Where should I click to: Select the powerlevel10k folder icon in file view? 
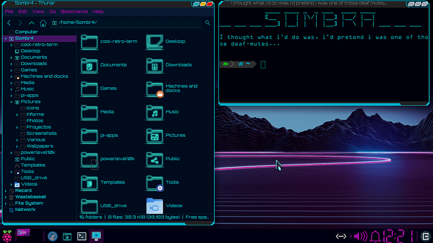[89, 159]
